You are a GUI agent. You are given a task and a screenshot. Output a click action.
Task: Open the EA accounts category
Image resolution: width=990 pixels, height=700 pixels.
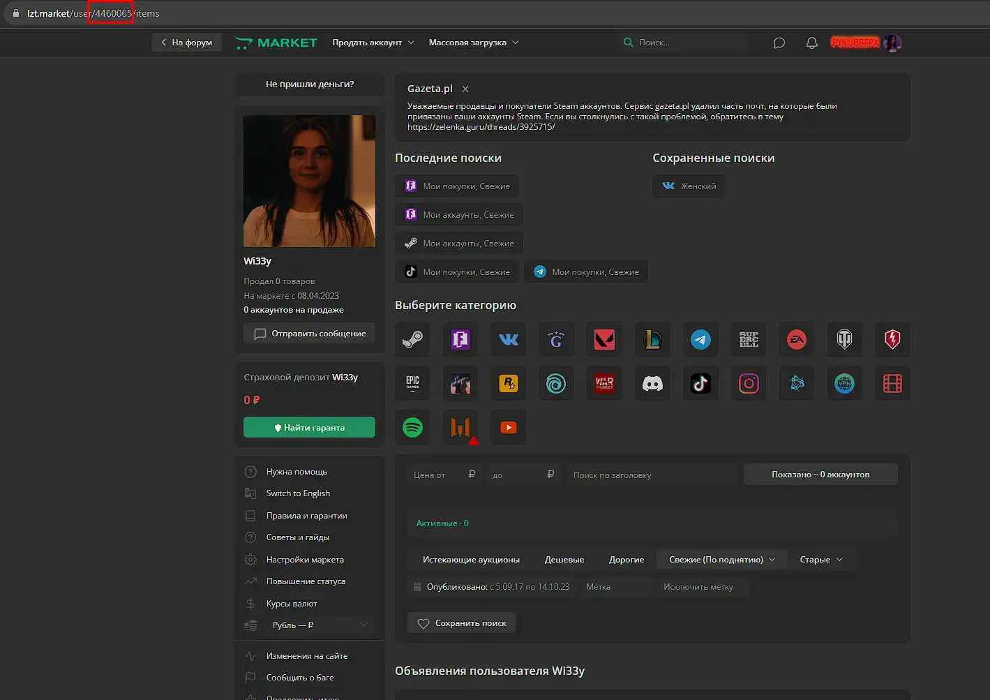(797, 340)
